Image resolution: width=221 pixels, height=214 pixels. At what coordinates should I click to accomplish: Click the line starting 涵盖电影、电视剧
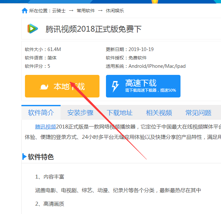[x=118, y=190]
